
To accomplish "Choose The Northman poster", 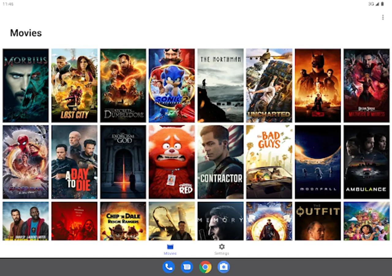I will (221, 86).
